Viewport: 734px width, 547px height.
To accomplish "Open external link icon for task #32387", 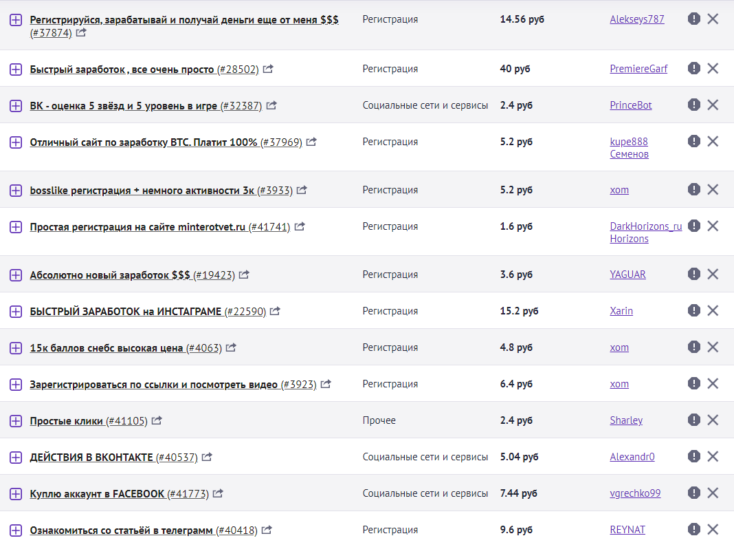I will (x=271, y=105).
